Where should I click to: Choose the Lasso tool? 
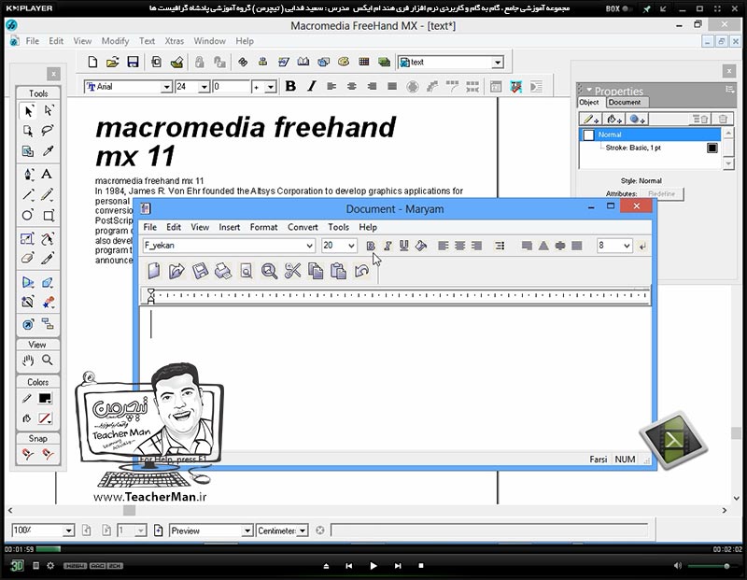pyautogui.click(x=48, y=131)
